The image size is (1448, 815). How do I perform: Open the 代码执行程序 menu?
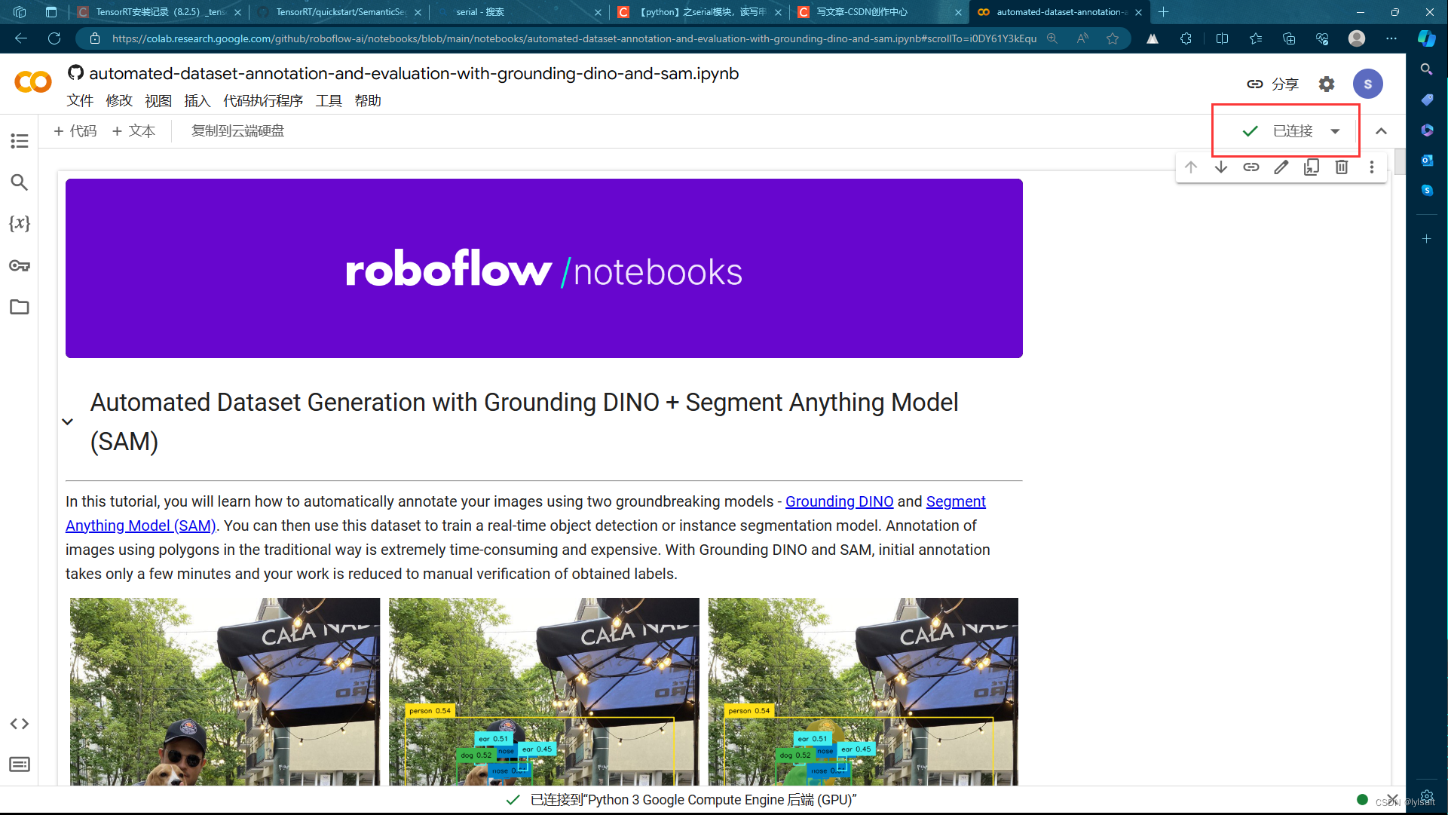(263, 101)
